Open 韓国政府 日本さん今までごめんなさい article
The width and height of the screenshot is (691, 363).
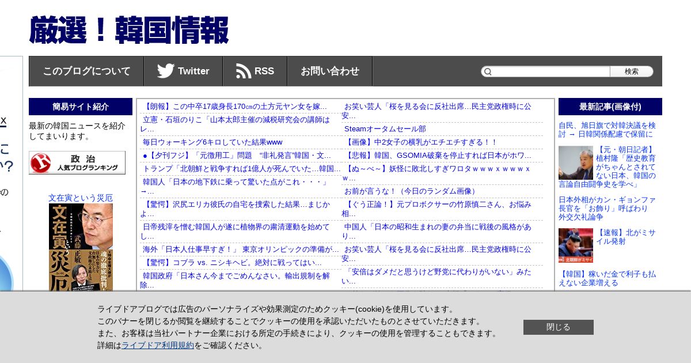[x=235, y=280]
